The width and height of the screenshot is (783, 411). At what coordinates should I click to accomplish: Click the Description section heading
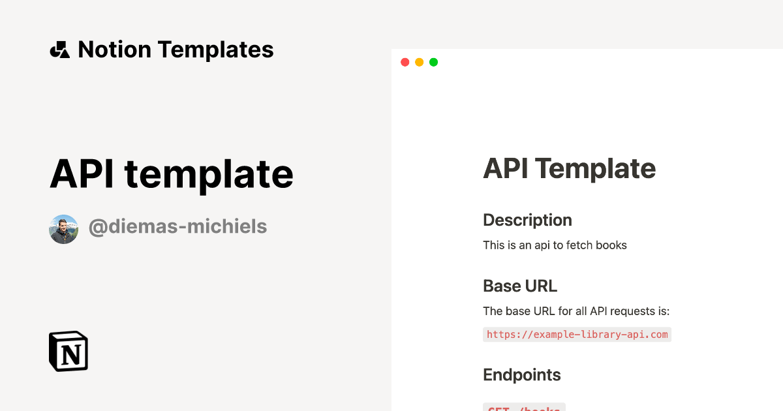[527, 220]
